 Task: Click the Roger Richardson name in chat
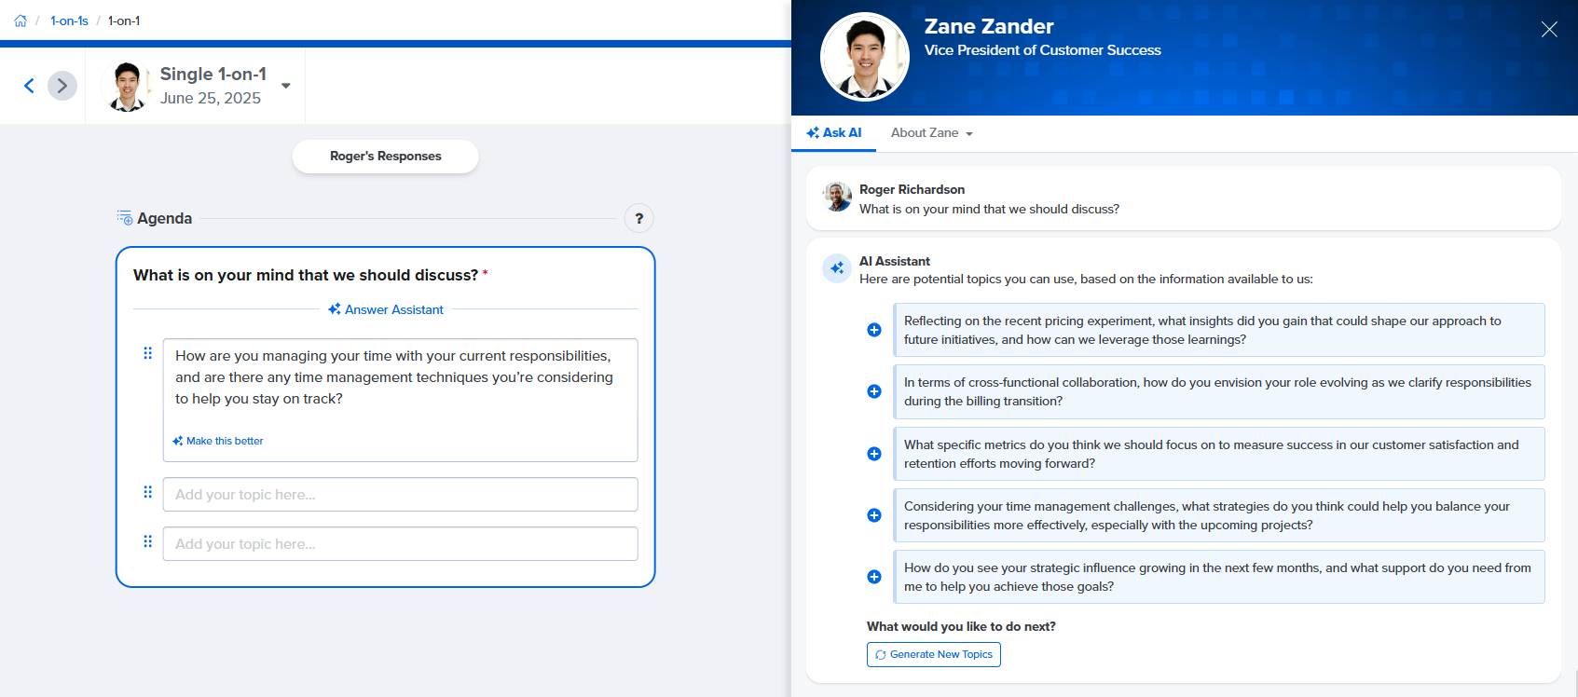(x=912, y=189)
